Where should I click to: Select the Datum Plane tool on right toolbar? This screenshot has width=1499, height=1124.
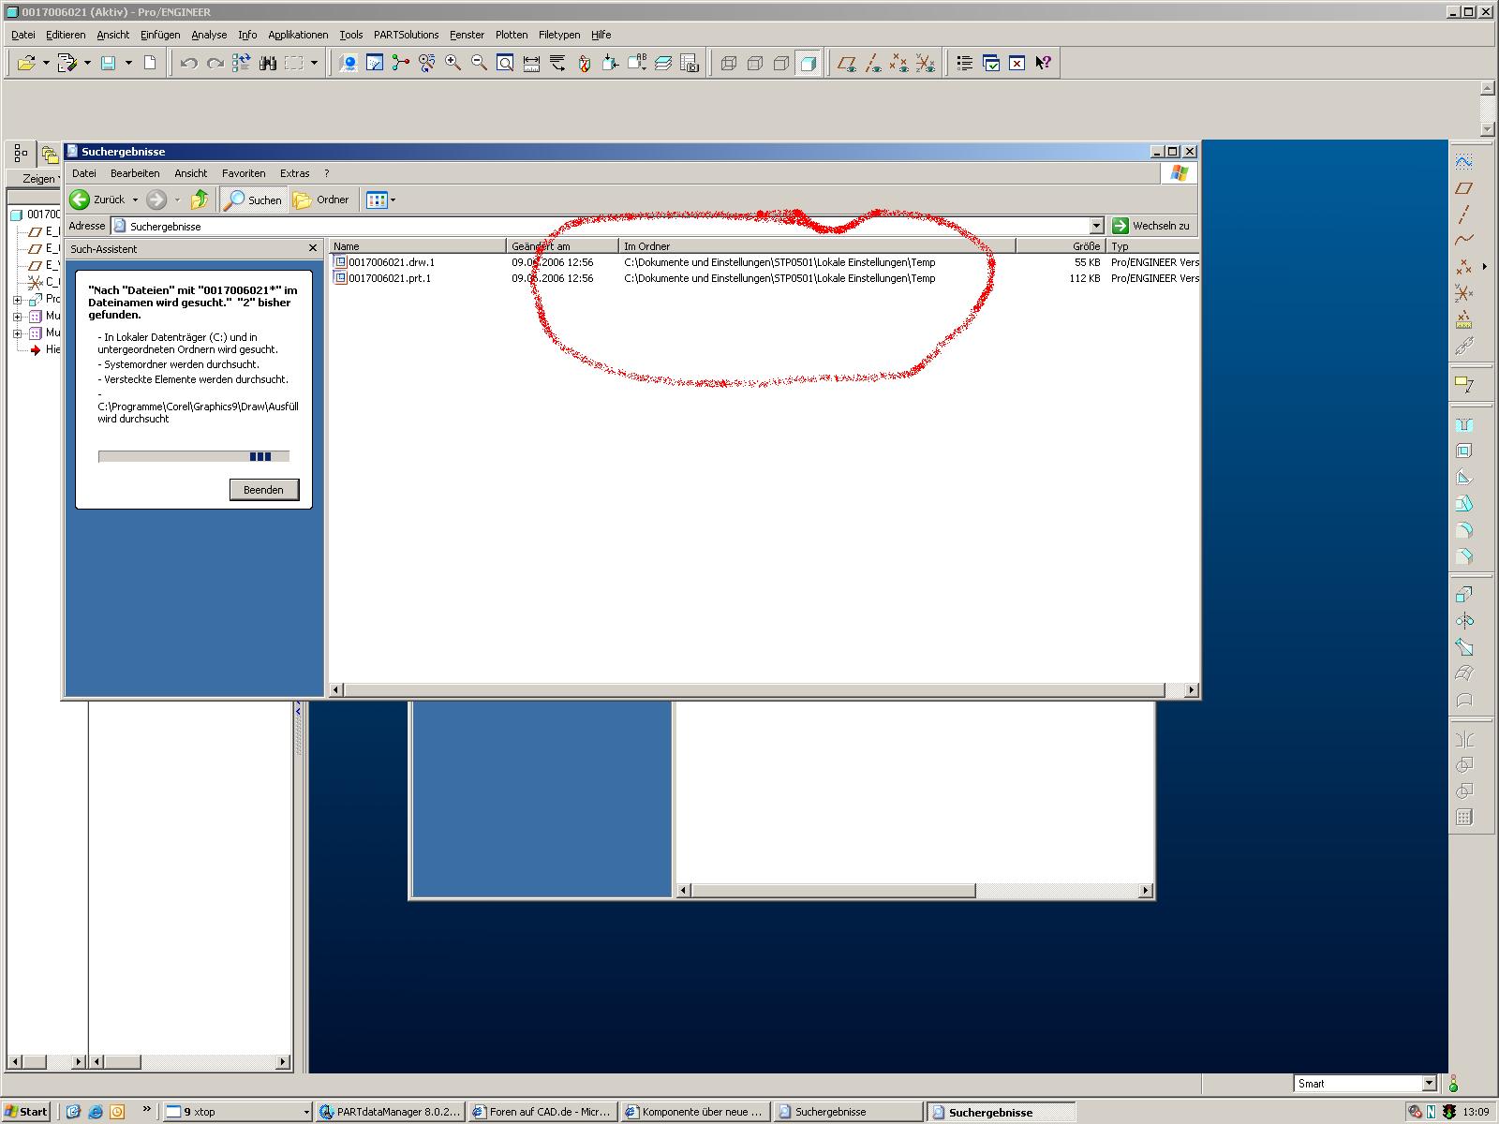click(x=1464, y=188)
